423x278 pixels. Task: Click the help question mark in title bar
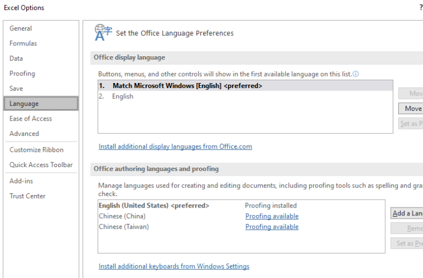pos(421,8)
